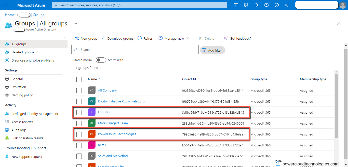Open the PowerCloud-Technologies group link
The image size is (348, 167).
point(117,134)
